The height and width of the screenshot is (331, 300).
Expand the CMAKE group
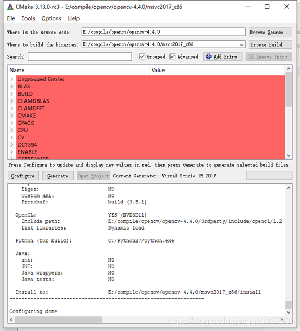click(x=12, y=116)
